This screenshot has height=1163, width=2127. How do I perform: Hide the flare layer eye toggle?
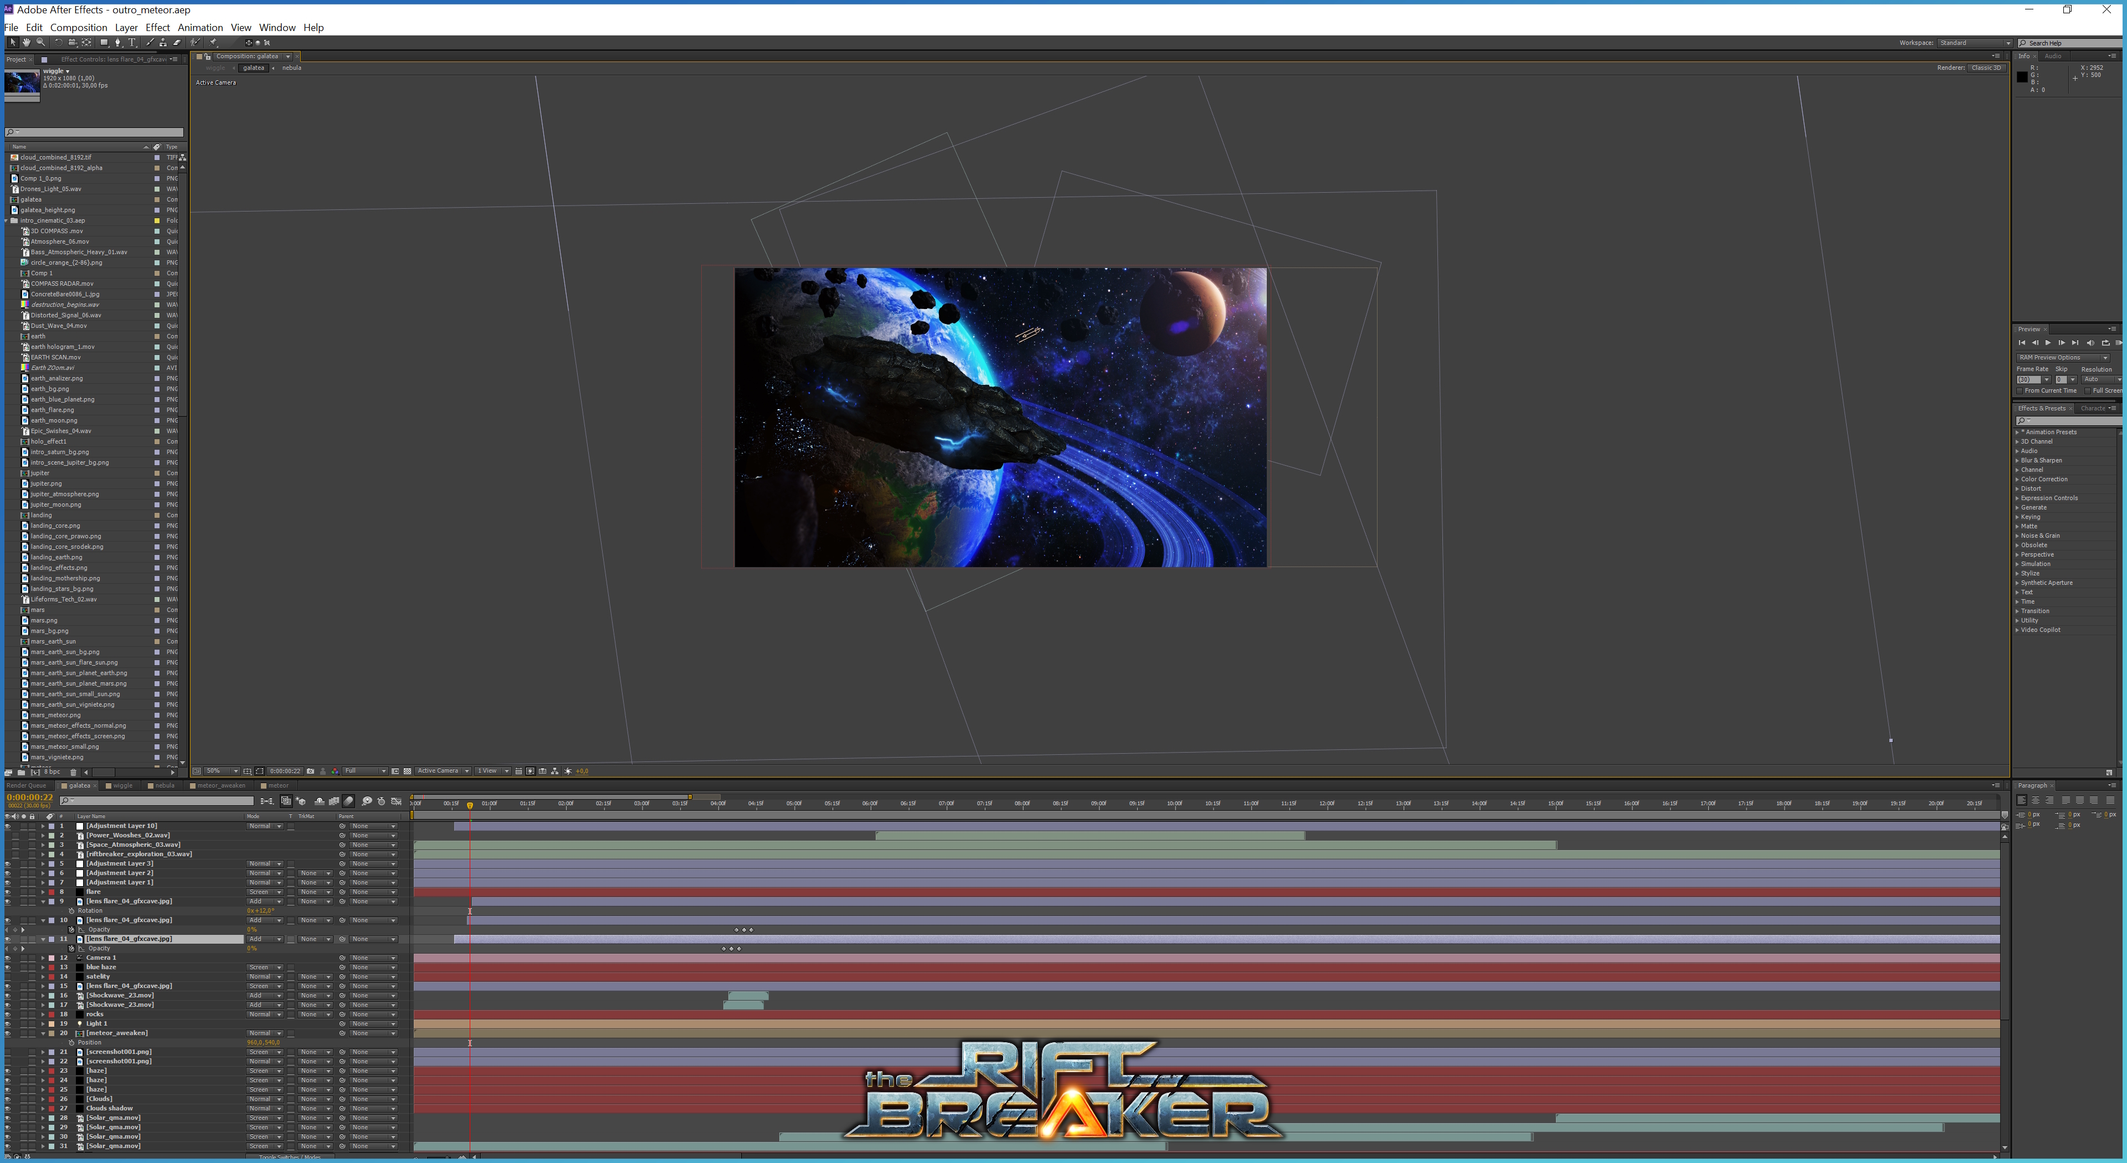coord(7,892)
